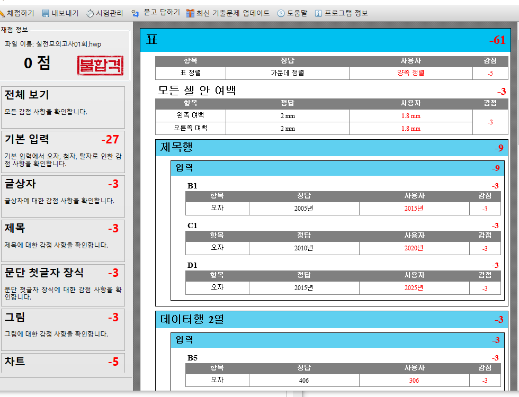This screenshot has width=519, height=397.
Task: Click the 묻고 답하기 menu label
Action: pyautogui.click(x=162, y=13)
